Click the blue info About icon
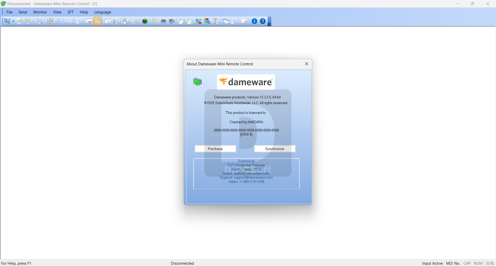The image size is (496, 266). click(254, 21)
